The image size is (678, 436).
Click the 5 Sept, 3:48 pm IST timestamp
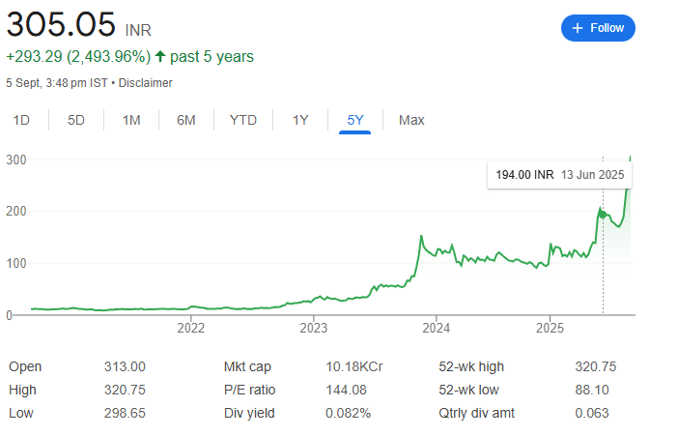point(57,83)
